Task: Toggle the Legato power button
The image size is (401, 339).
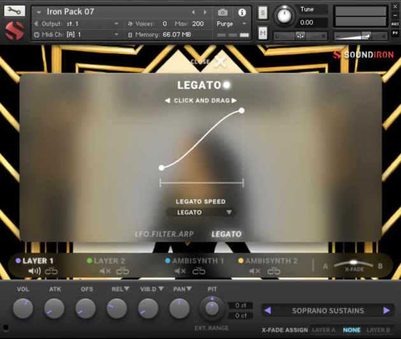Action: [x=227, y=85]
